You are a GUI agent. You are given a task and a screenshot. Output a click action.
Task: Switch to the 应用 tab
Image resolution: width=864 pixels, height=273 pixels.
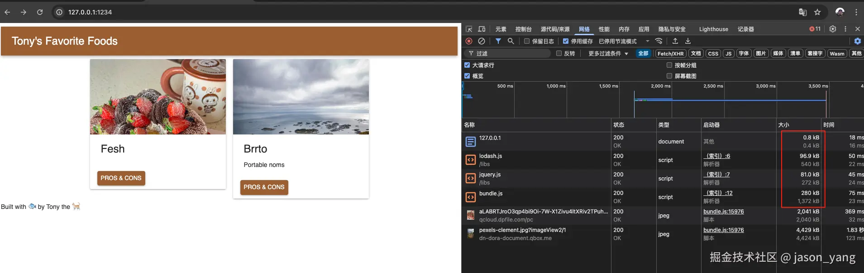644,29
